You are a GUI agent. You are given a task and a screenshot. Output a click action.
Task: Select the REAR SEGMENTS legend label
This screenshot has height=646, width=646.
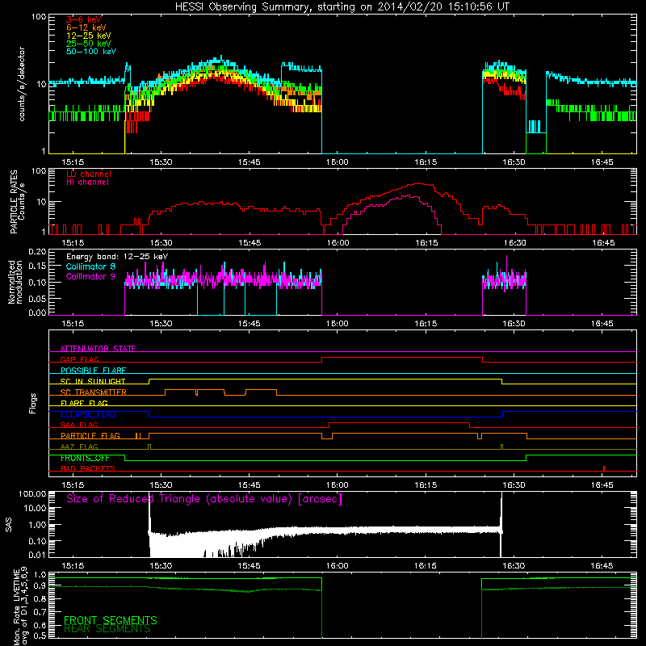[x=107, y=629]
